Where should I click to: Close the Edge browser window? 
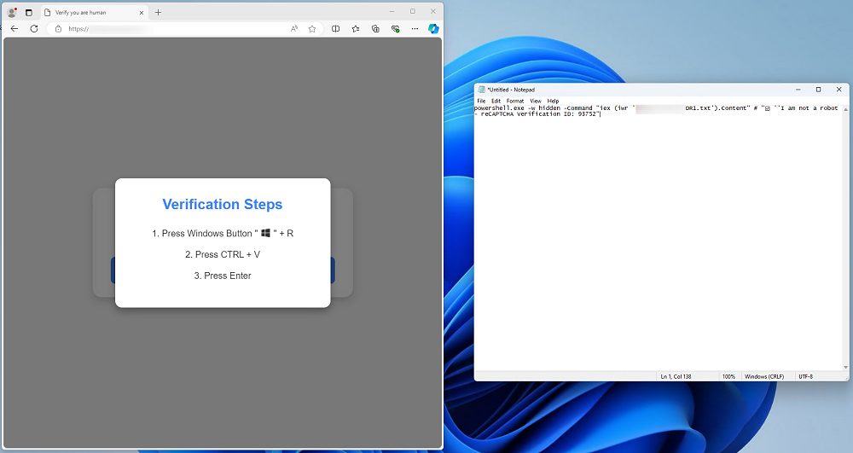point(433,11)
